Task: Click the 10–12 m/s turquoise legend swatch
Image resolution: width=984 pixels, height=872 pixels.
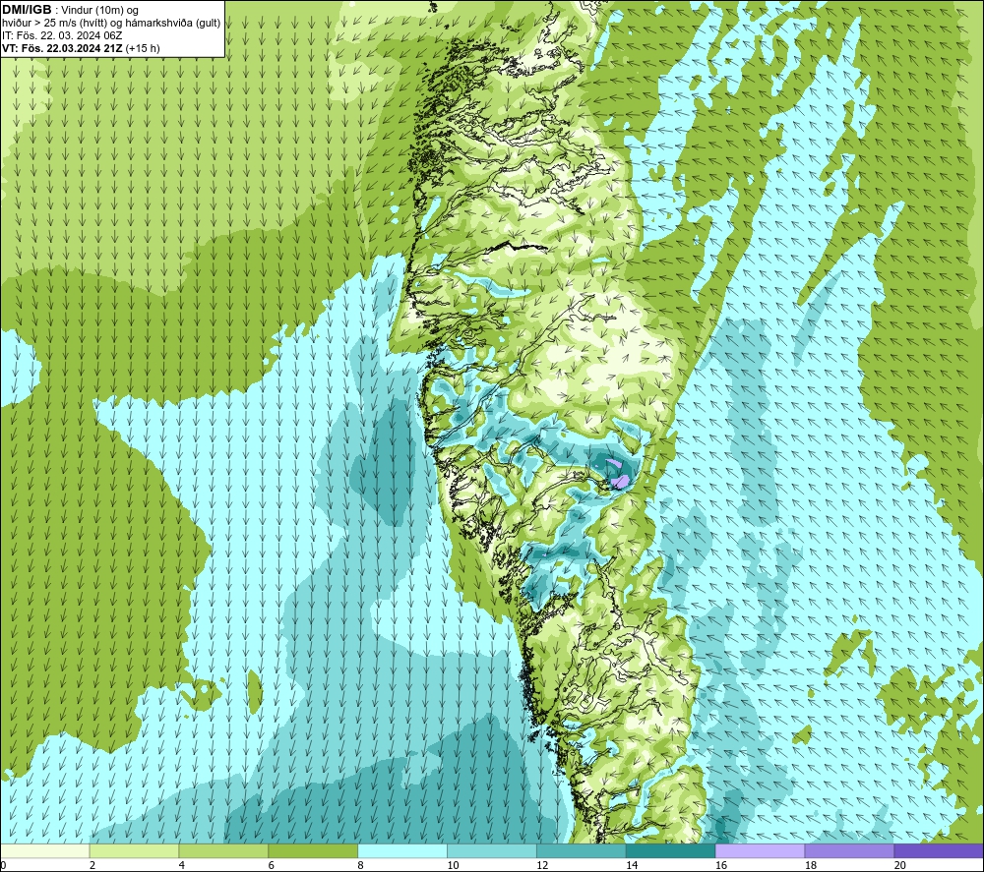Action: pyautogui.click(x=491, y=850)
